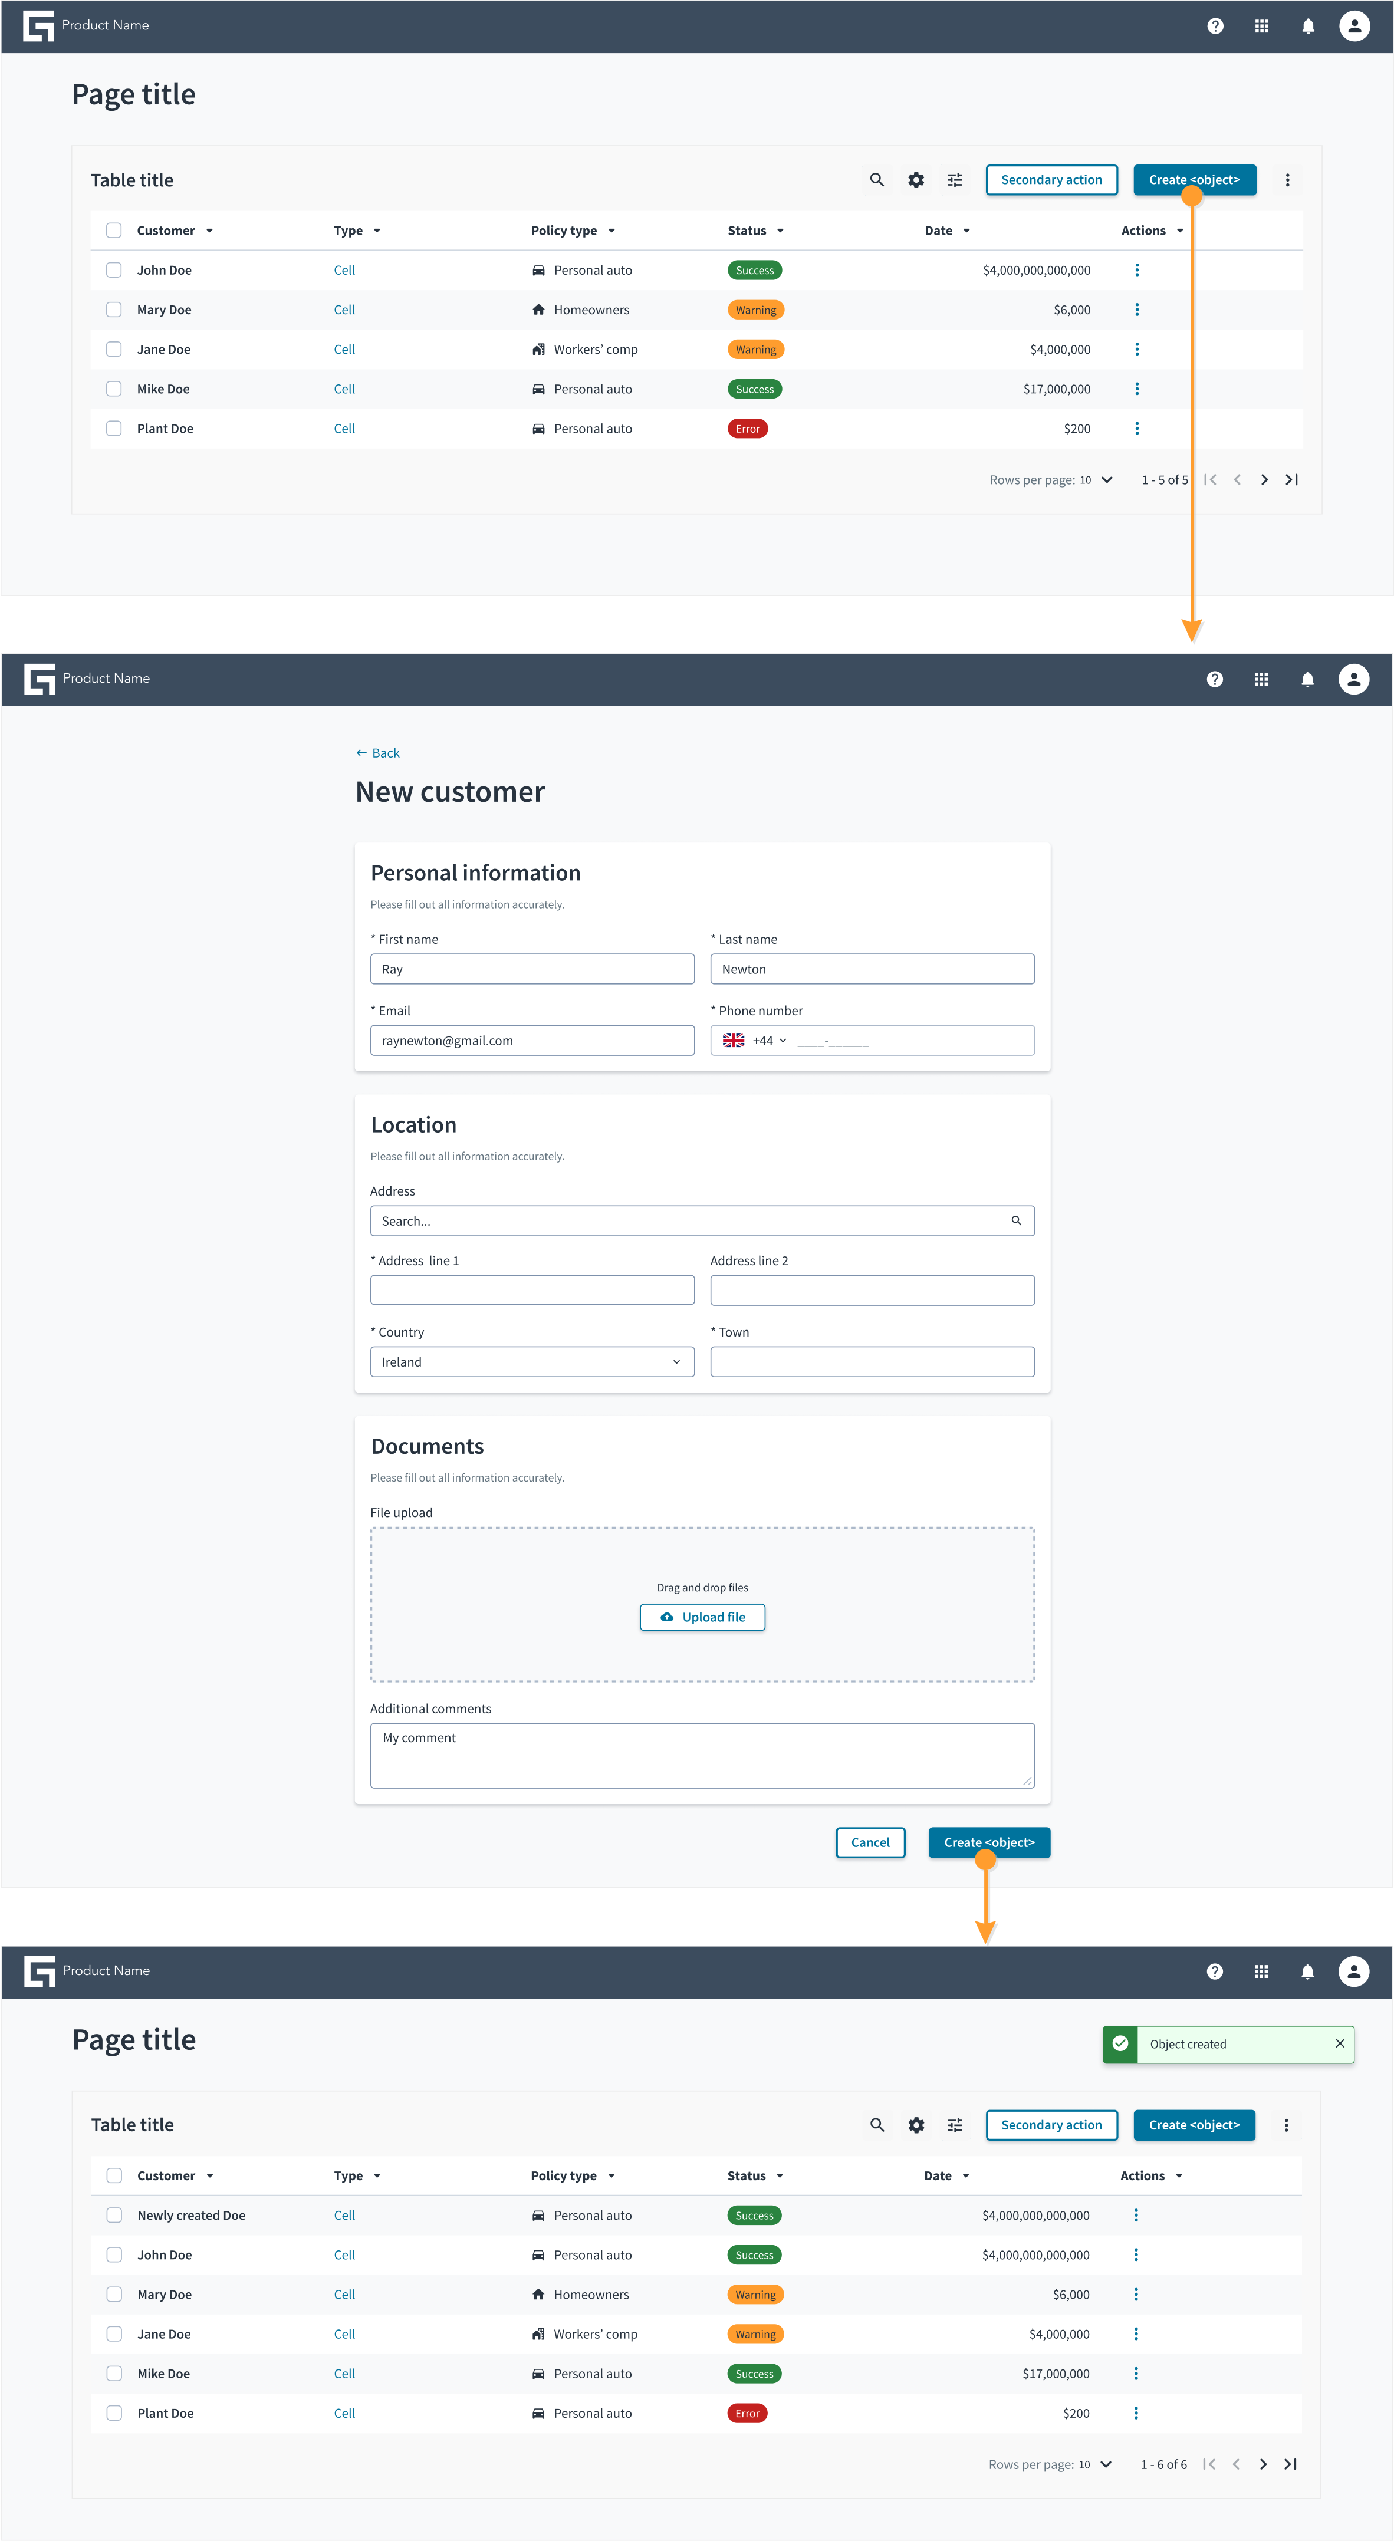Dismiss the Object created notification
Image resolution: width=1394 pixels, height=2541 pixels.
click(x=1339, y=2043)
